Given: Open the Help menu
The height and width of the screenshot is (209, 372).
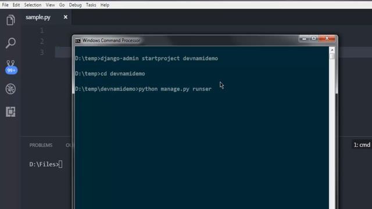Looking at the screenshot, I should [105, 5].
